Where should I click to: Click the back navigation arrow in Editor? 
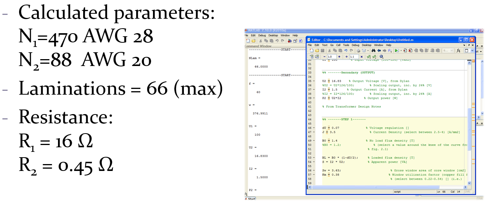pos(379,50)
